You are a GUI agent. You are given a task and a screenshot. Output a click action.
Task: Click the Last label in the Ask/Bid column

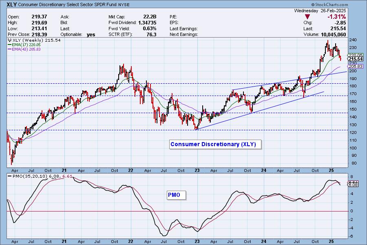(x=65, y=29)
